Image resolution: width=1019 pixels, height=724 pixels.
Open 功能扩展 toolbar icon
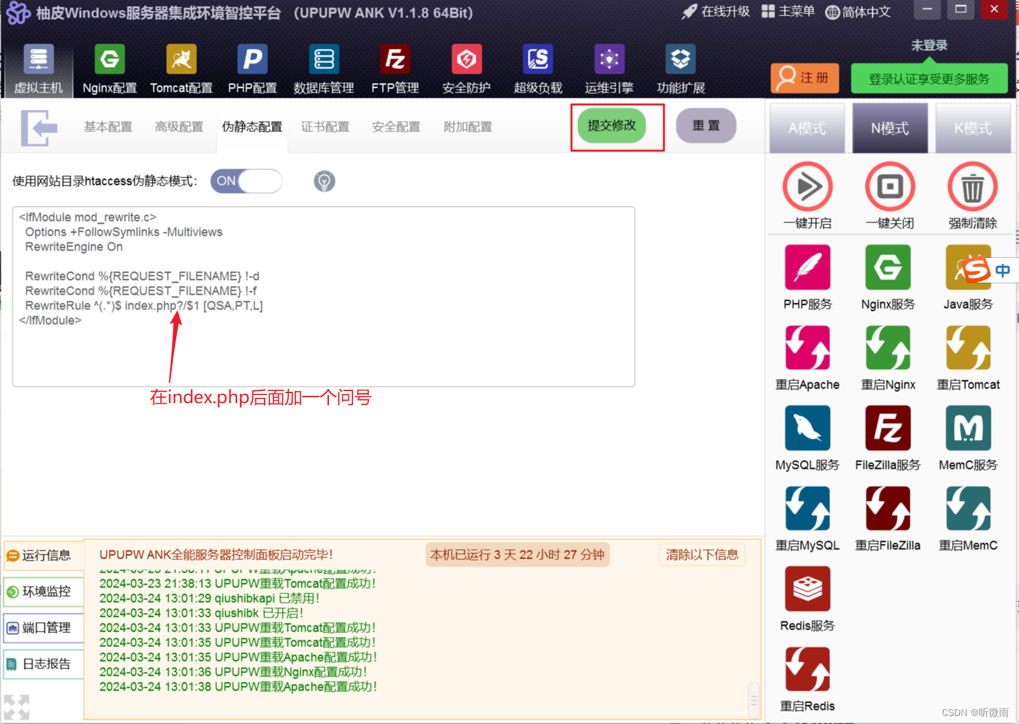pyautogui.click(x=681, y=69)
